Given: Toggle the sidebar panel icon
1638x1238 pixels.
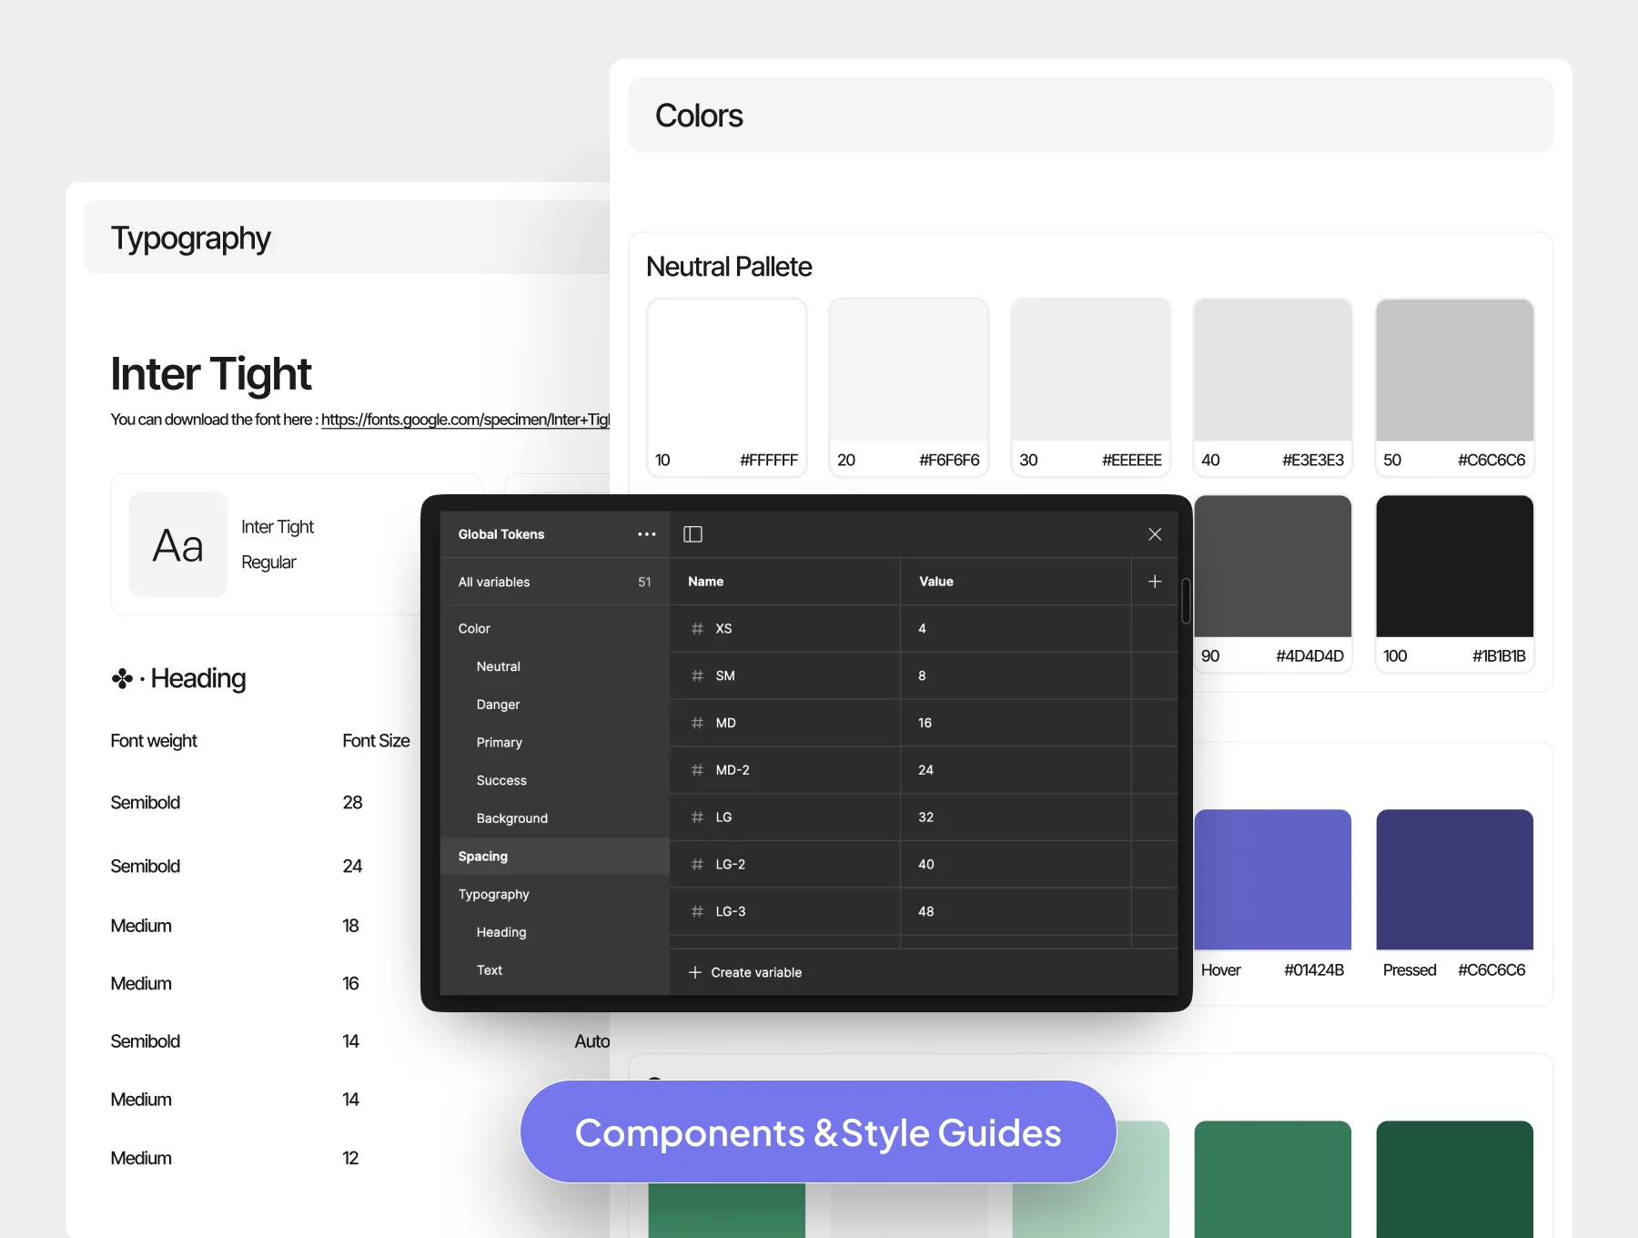Looking at the screenshot, I should (x=693, y=534).
